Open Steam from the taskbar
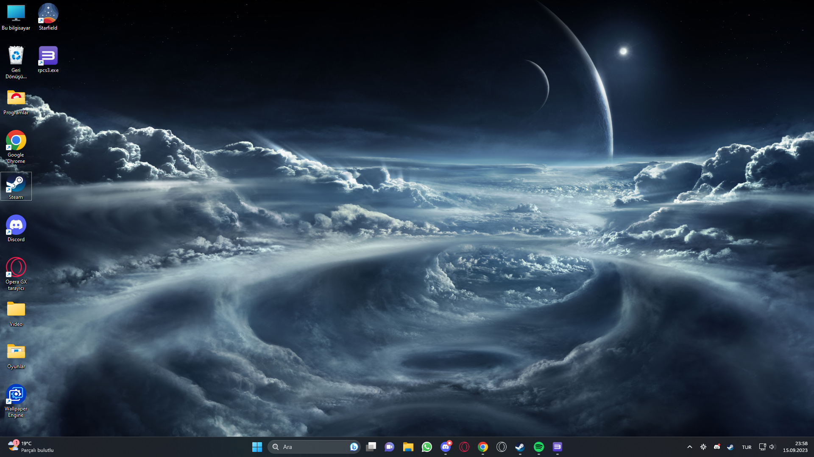Viewport: 814px width, 457px height. tap(520, 447)
